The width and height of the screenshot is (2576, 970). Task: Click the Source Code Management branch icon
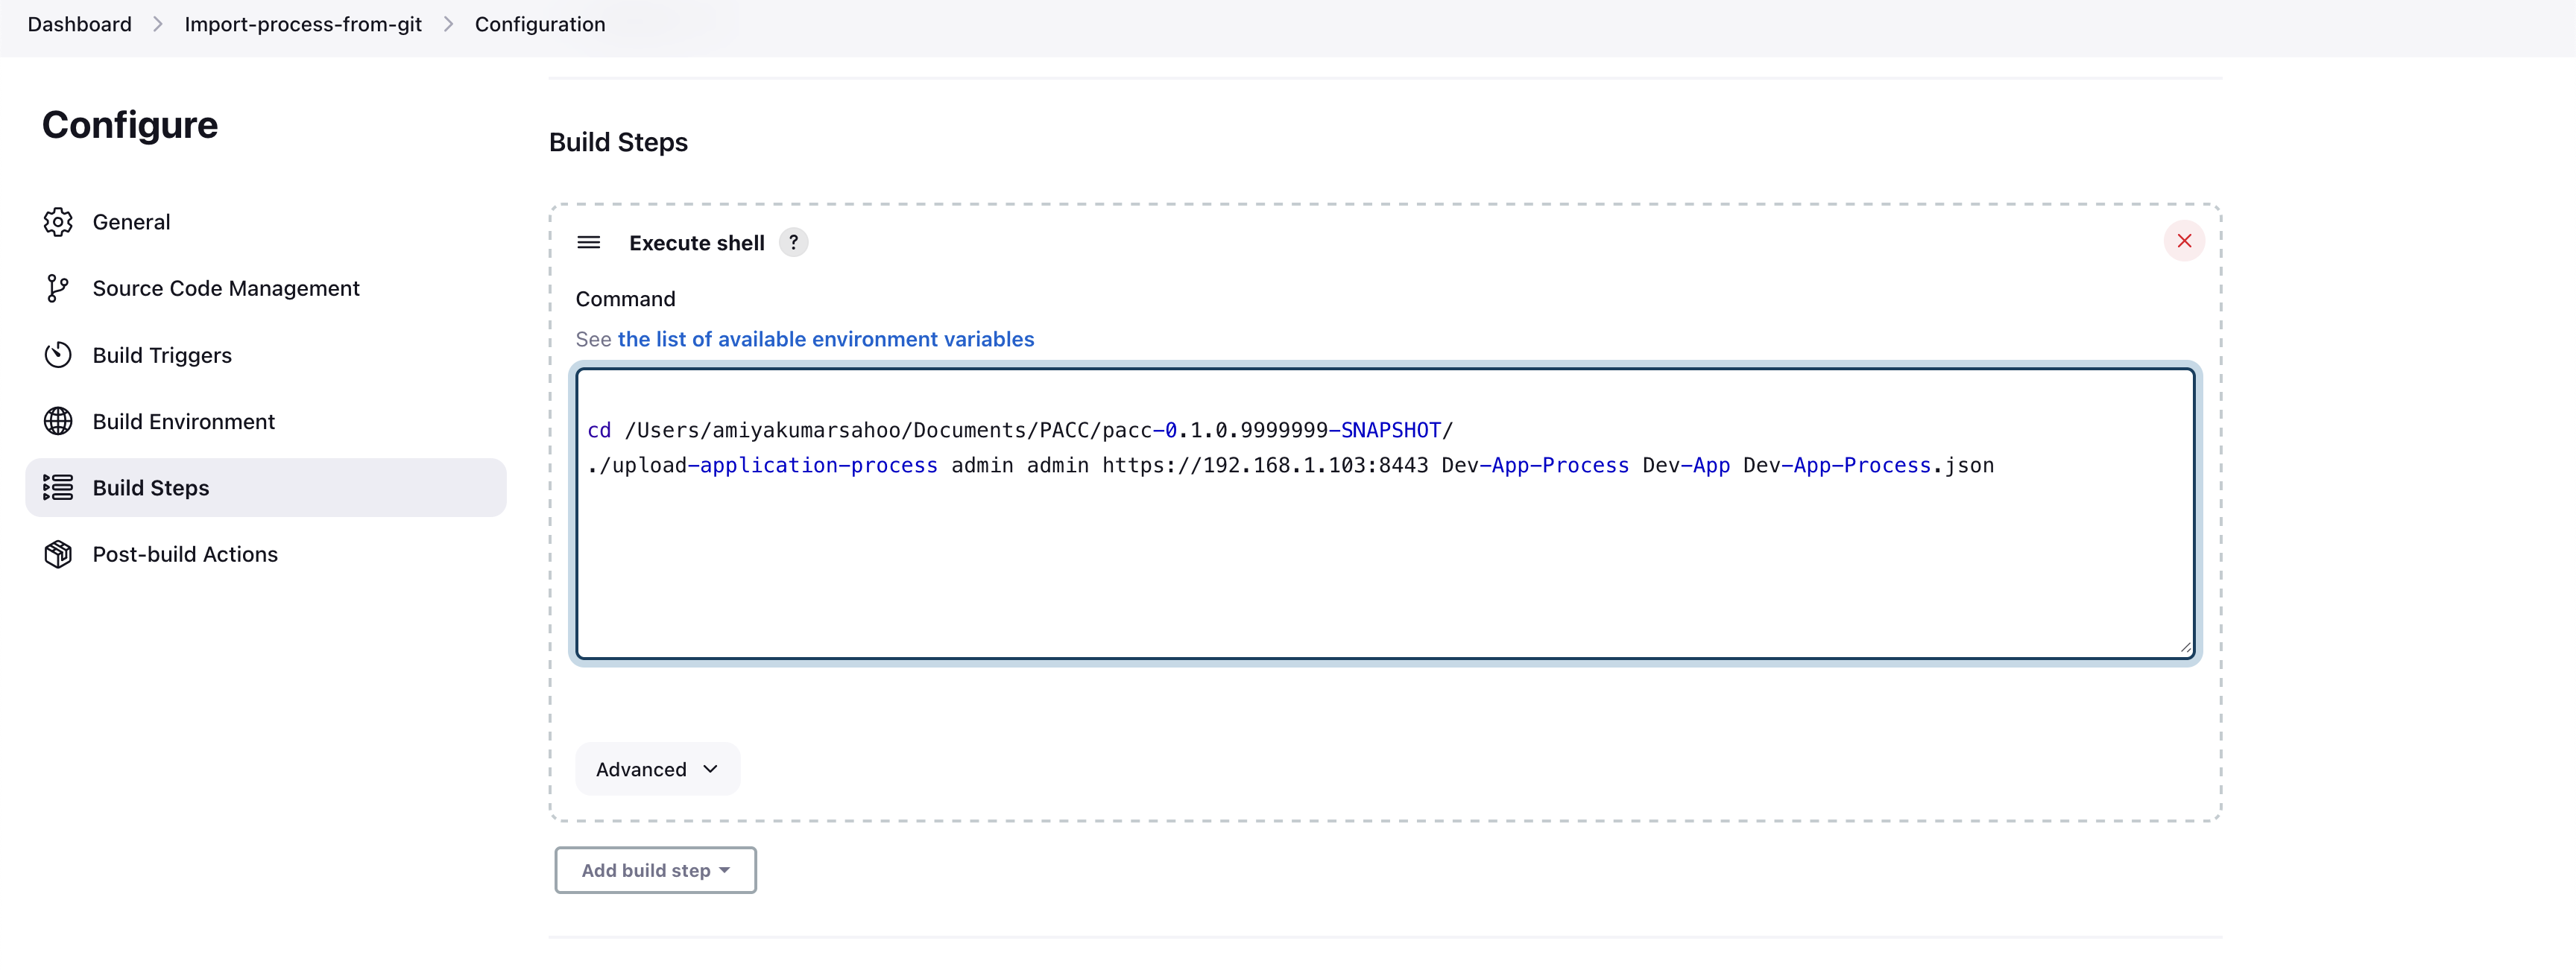58,288
